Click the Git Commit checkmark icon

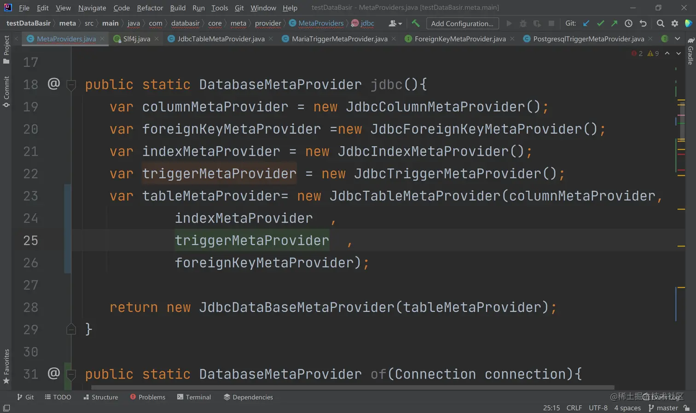pyautogui.click(x=600, y=23)
